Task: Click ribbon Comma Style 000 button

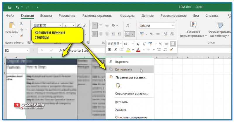Action: 158,34
